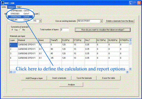
Task: Click the Total number of layers field
Action: [65, 30]
